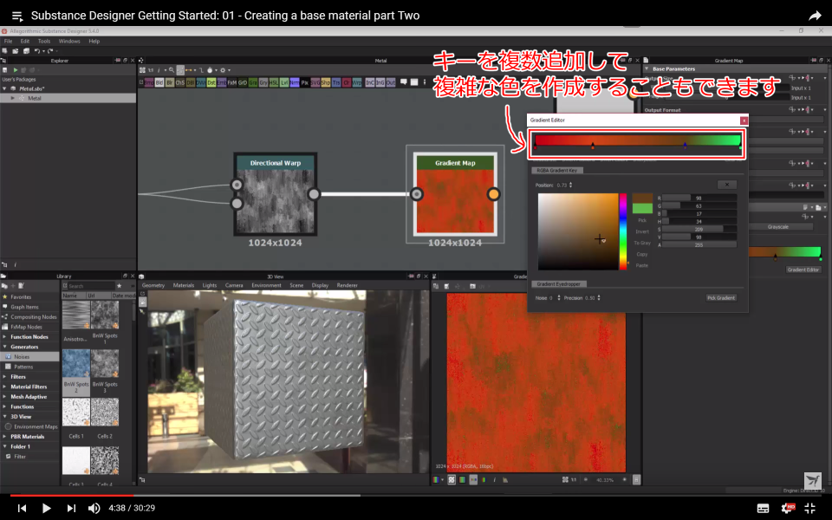
Task: Add a Uniform Color (Clr) node
Action: point(347,83)
